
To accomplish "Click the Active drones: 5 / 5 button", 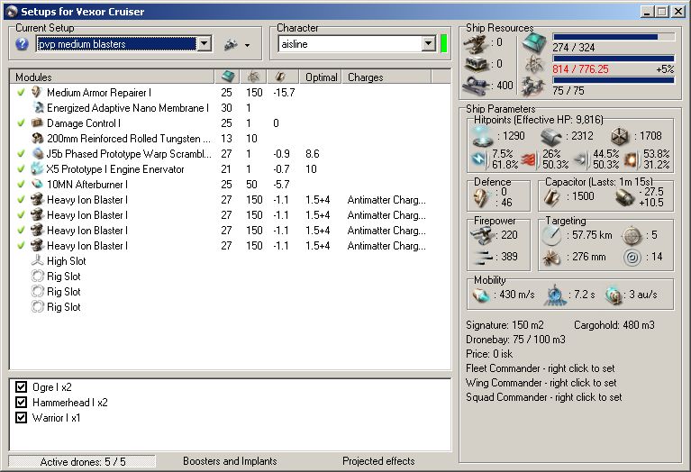I will 82,461.
